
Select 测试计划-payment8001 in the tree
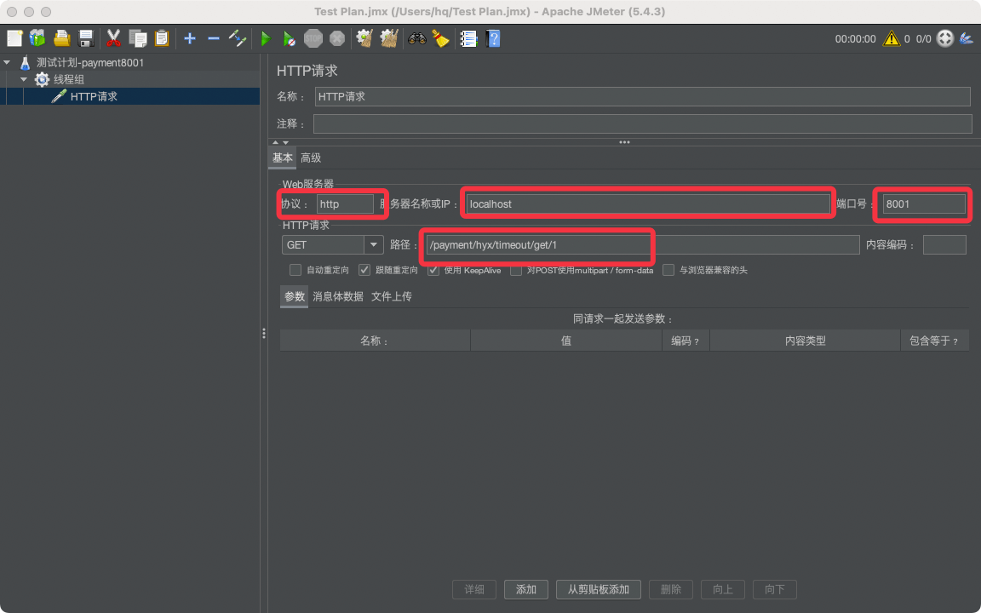coord(90,62)
